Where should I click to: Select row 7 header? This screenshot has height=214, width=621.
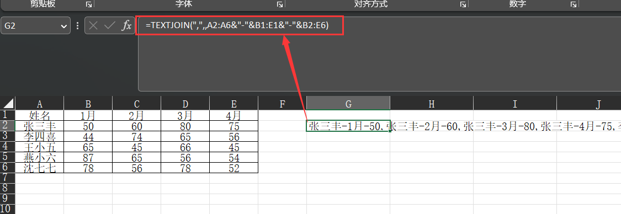pyautogui.click(x=8, y=178)
